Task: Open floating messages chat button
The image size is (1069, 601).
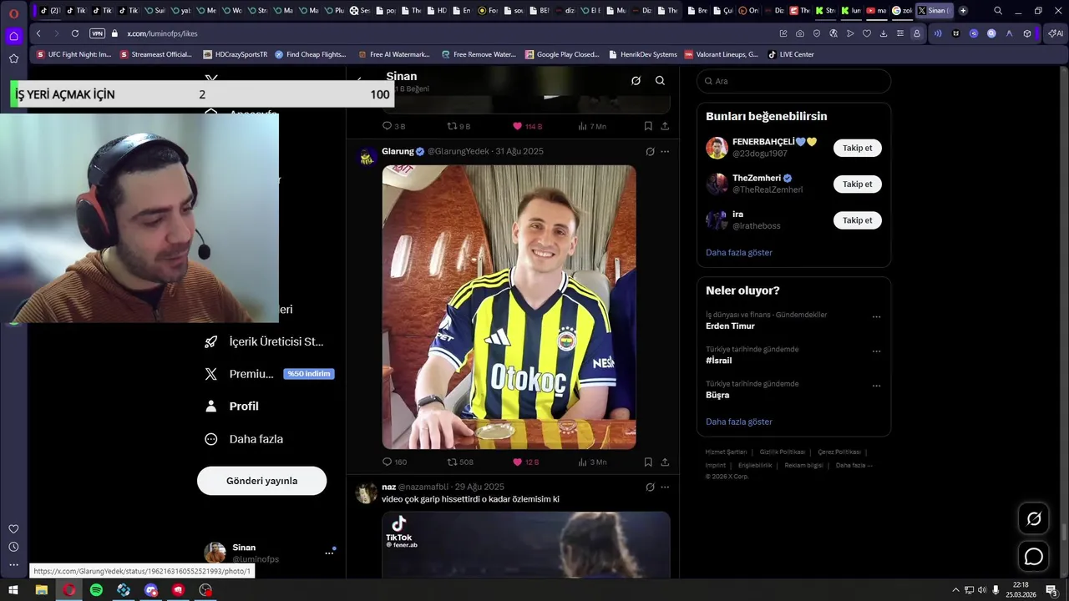Action: pos(1034,557)
